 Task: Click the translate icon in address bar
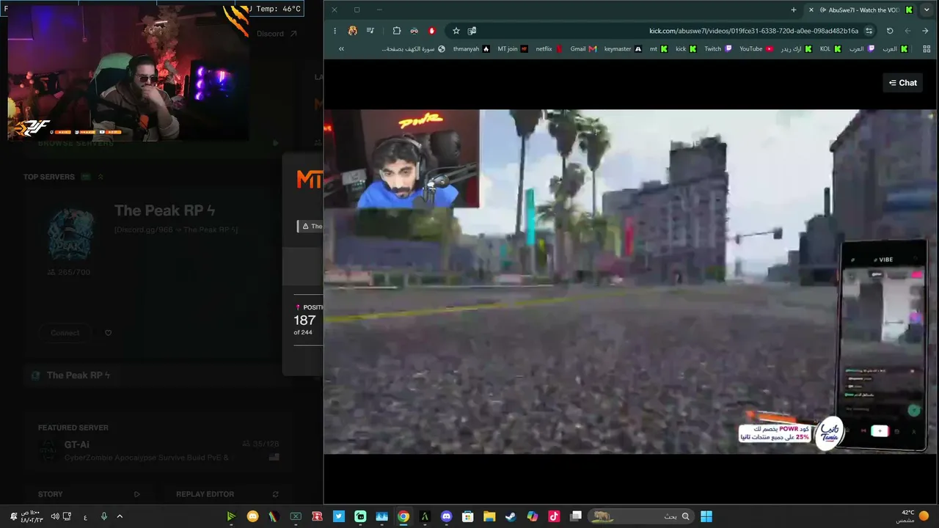[472, 31]
